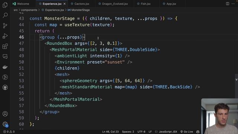238x134 pixels.
Task: Open the Run and Debug view
Action: point(5,36)
